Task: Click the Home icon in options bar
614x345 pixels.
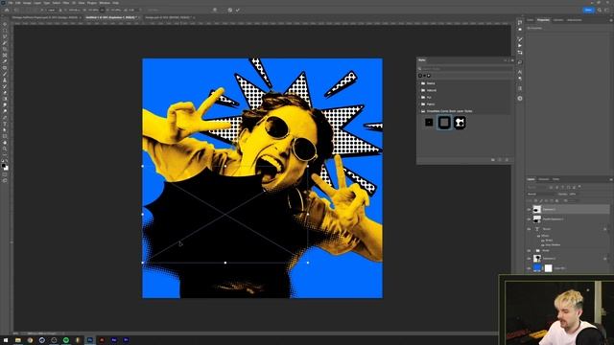Action: tap(7, 10)
